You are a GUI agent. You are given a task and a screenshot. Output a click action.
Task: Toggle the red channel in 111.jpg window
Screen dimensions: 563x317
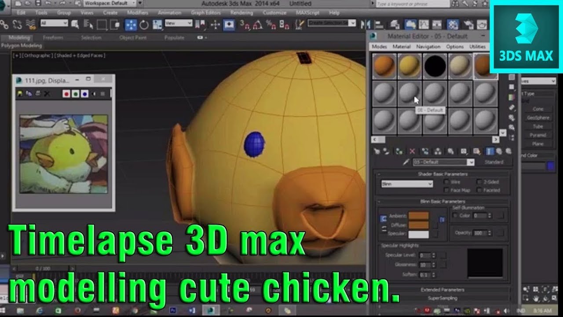[66, 94]
